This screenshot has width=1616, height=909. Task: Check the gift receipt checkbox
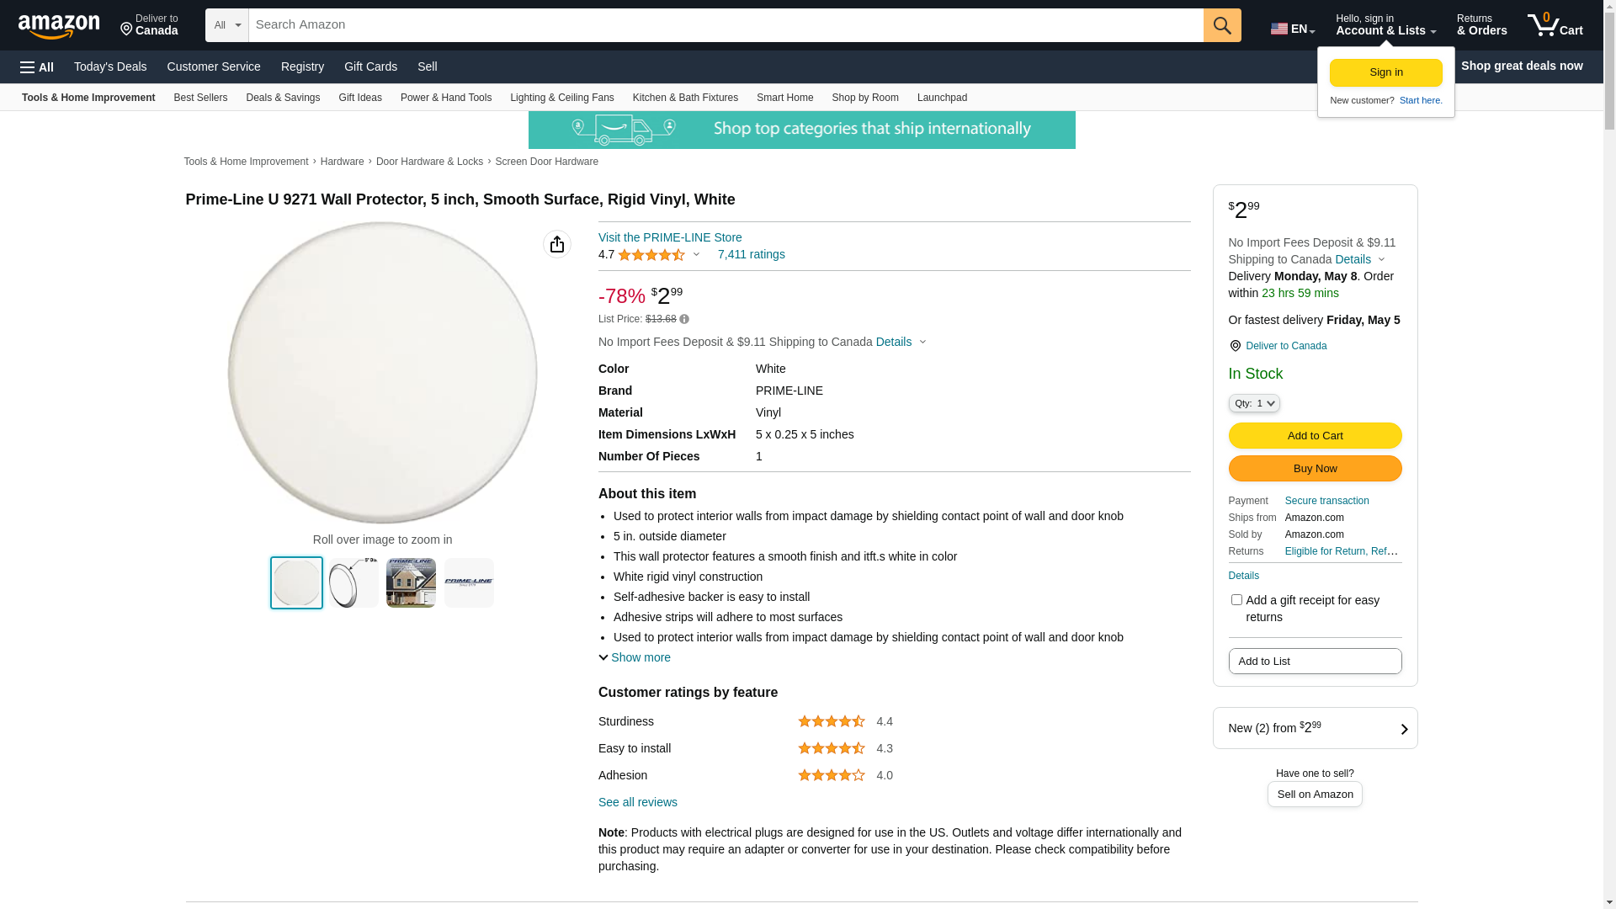(x=1236, y=600)
